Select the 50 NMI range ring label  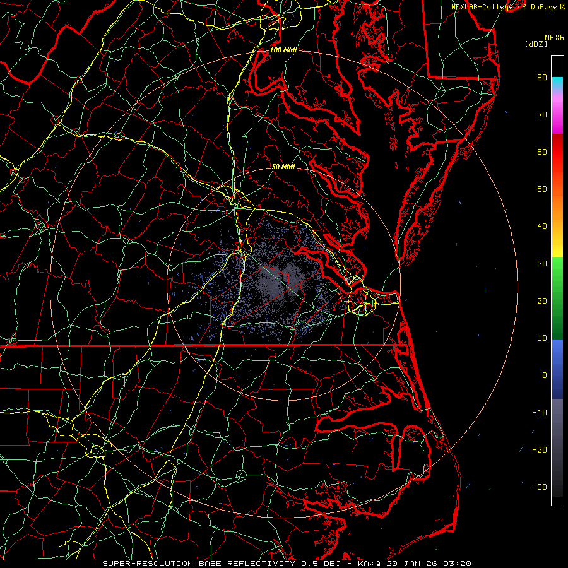coord(283,167)
